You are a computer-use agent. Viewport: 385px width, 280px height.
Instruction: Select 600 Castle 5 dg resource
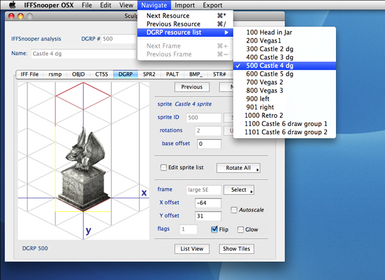click(285, 74)
